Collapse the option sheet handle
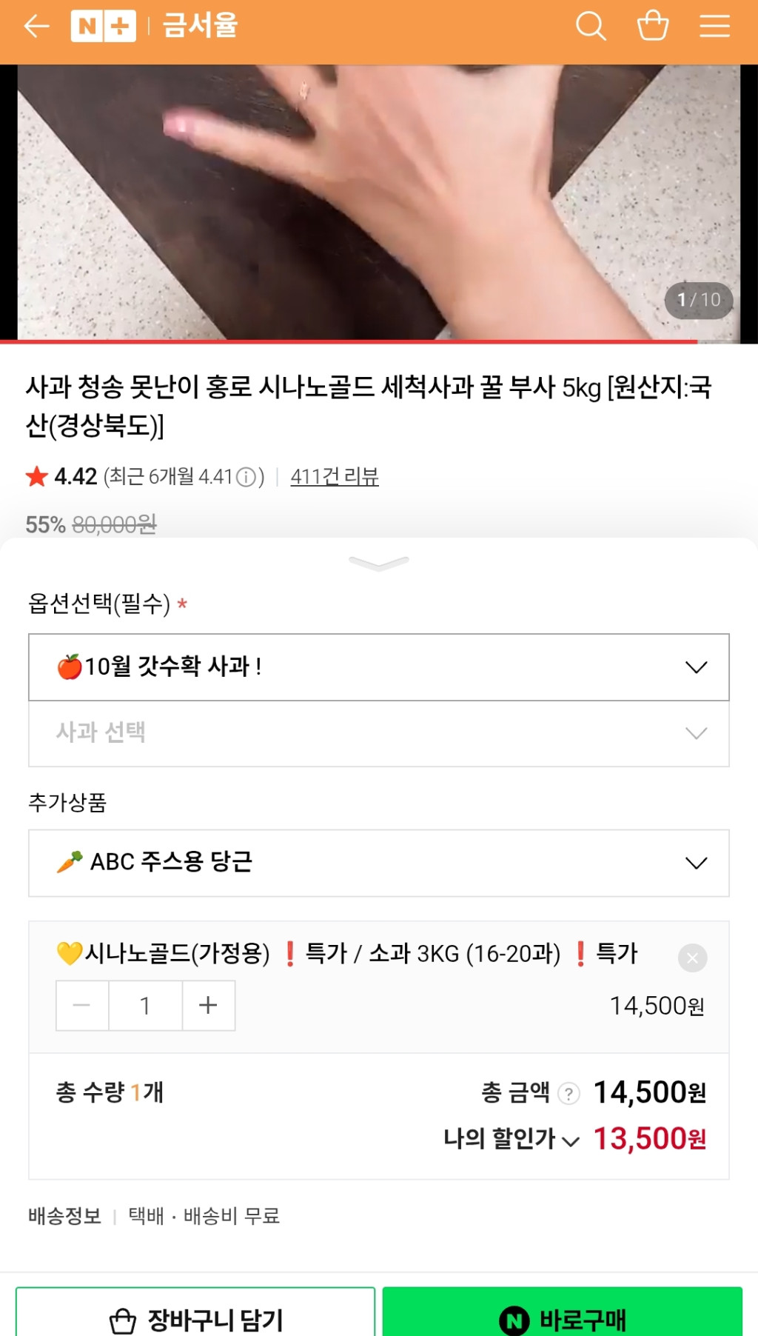Screen dimensions: 758x1336 378,564
